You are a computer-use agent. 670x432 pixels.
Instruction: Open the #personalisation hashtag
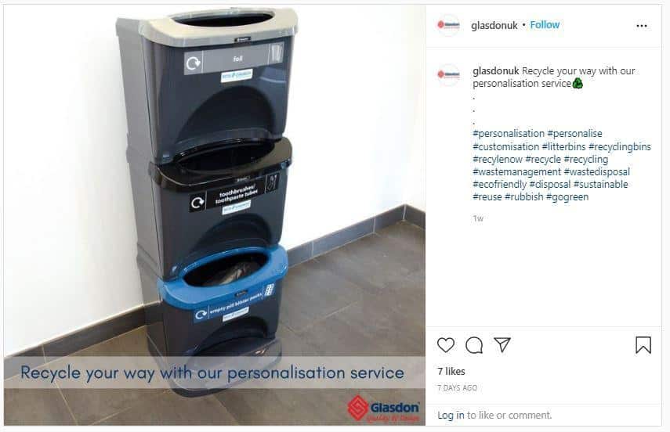click(x=509, y=134)
